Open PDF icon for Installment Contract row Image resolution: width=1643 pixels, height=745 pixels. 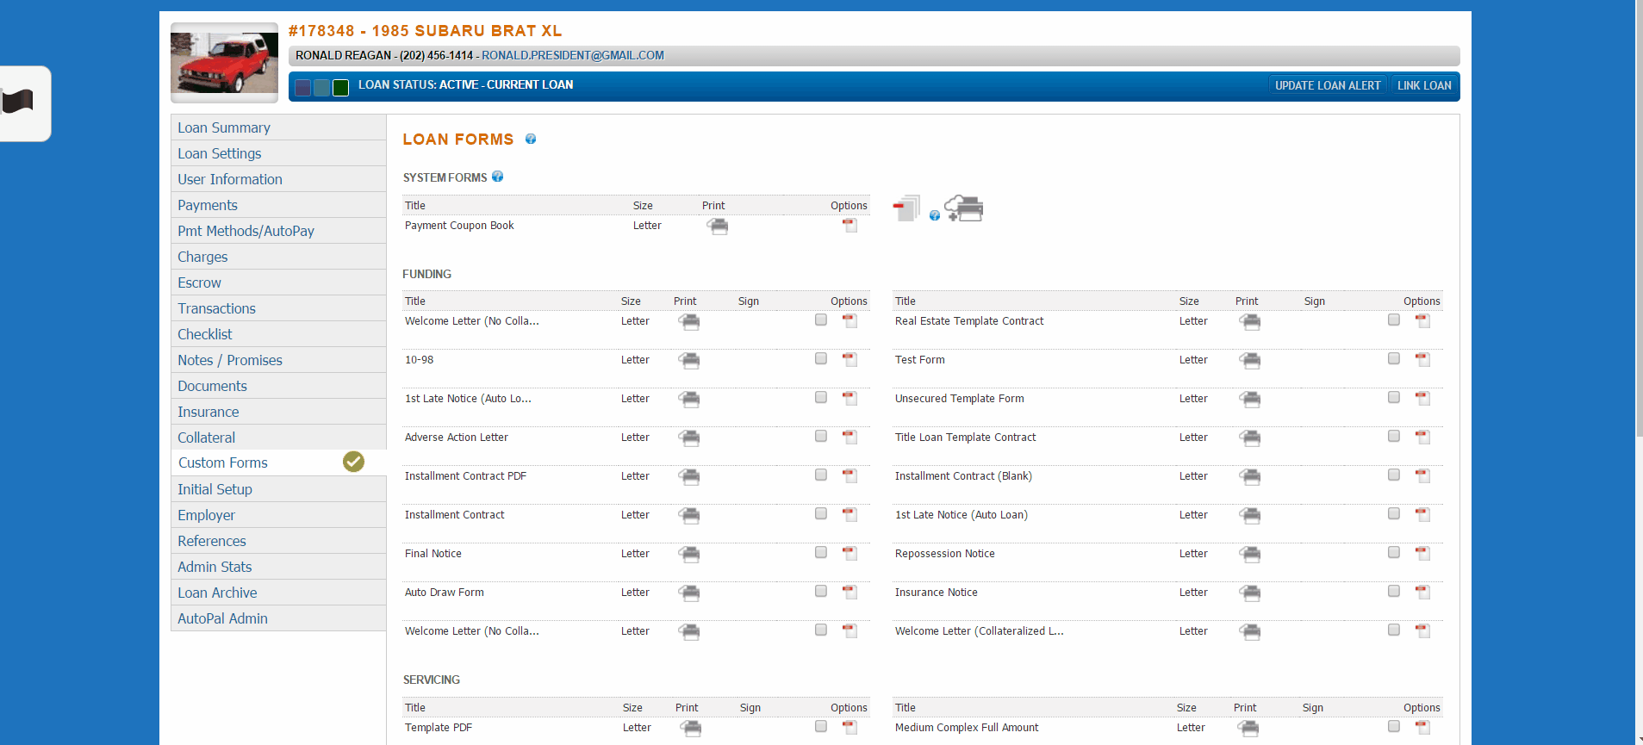point(850,515)
